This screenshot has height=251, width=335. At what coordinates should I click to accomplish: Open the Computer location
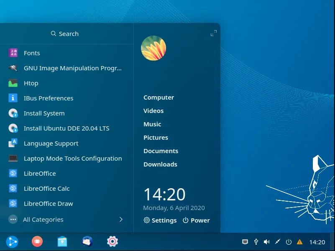point(159,97)
